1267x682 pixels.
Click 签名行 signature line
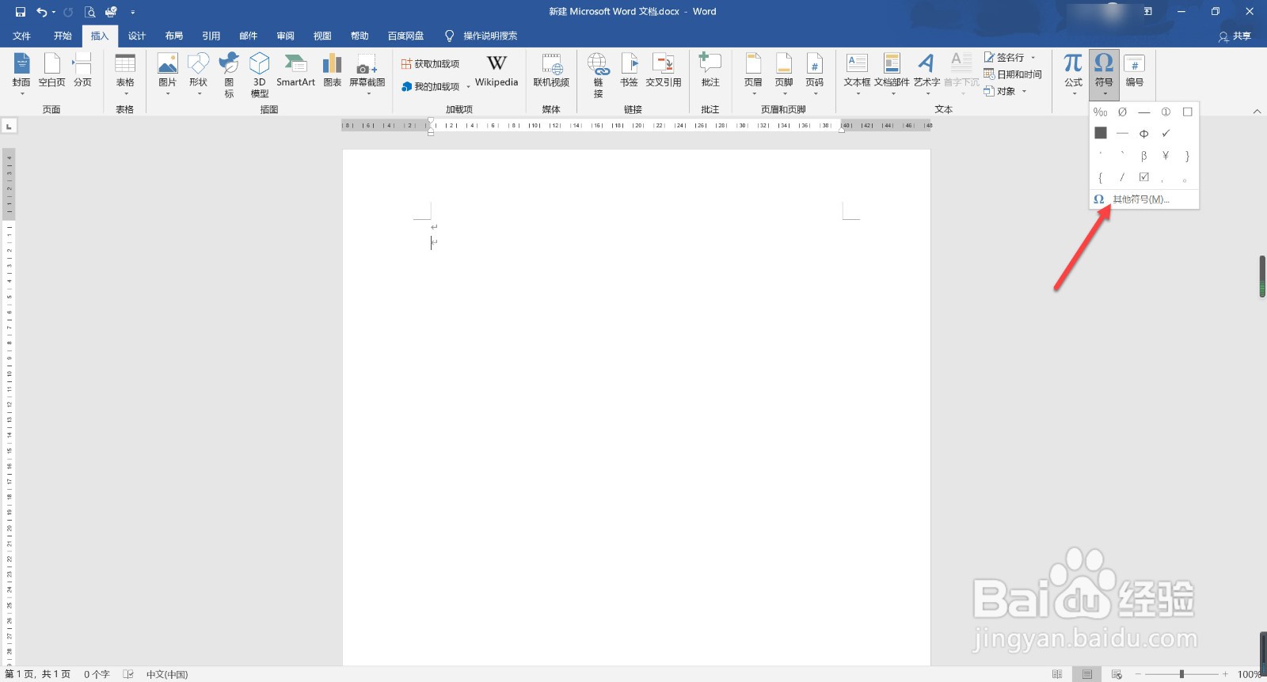tap(1010, 57)
